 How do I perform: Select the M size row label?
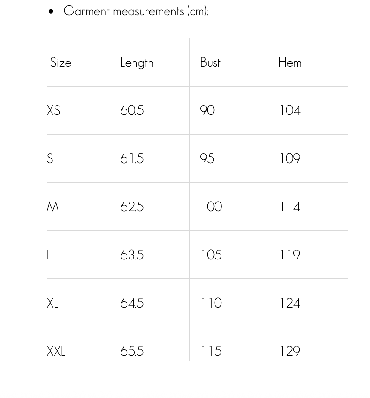(53, 207)
